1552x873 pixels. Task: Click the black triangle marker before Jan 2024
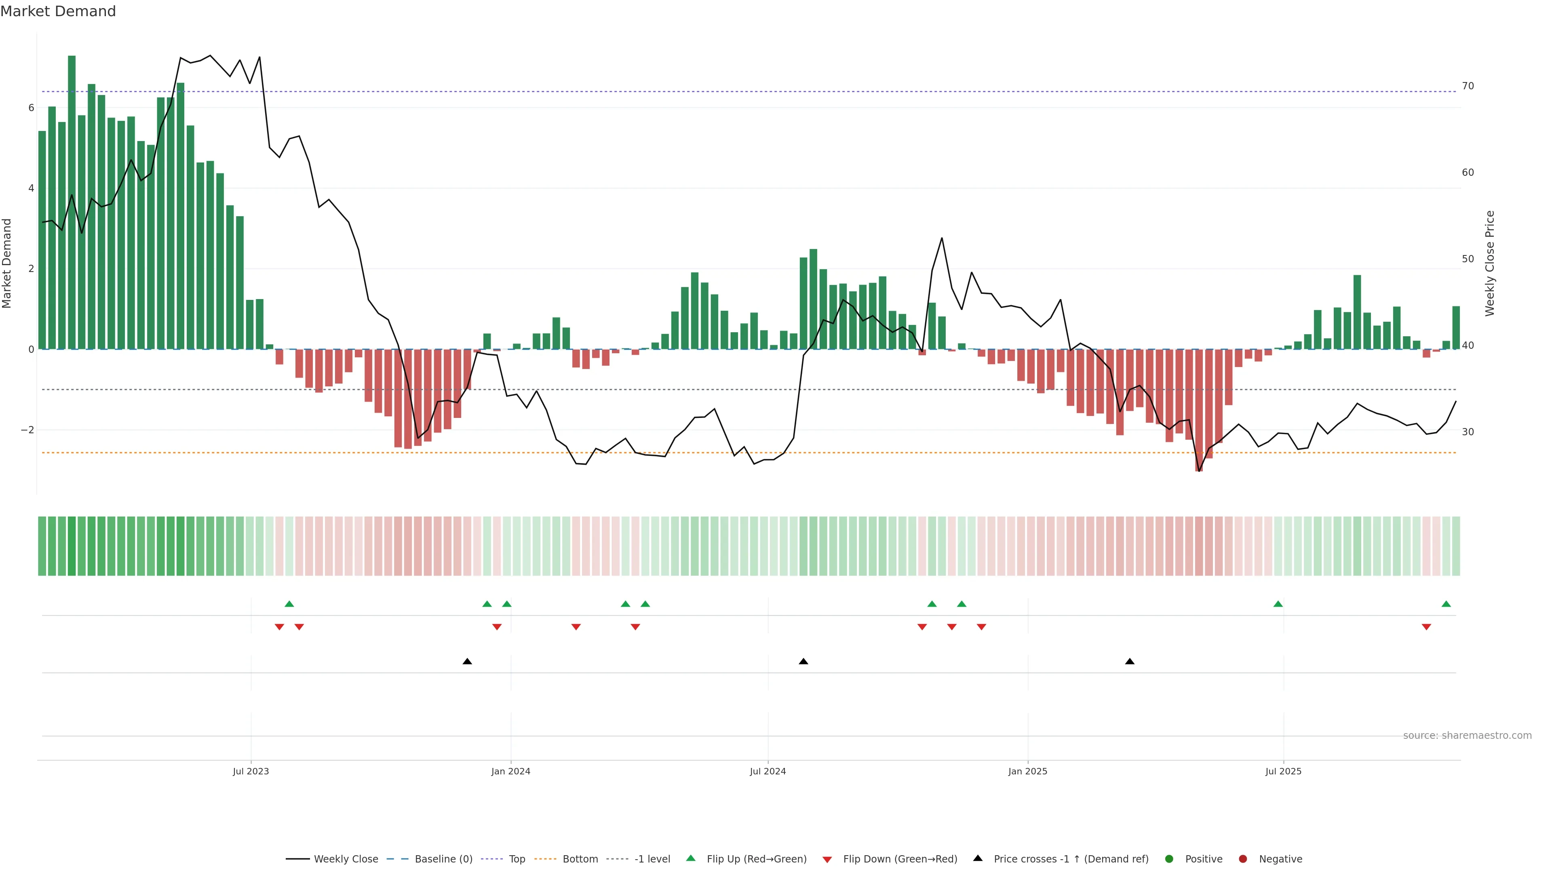point(467,662)
